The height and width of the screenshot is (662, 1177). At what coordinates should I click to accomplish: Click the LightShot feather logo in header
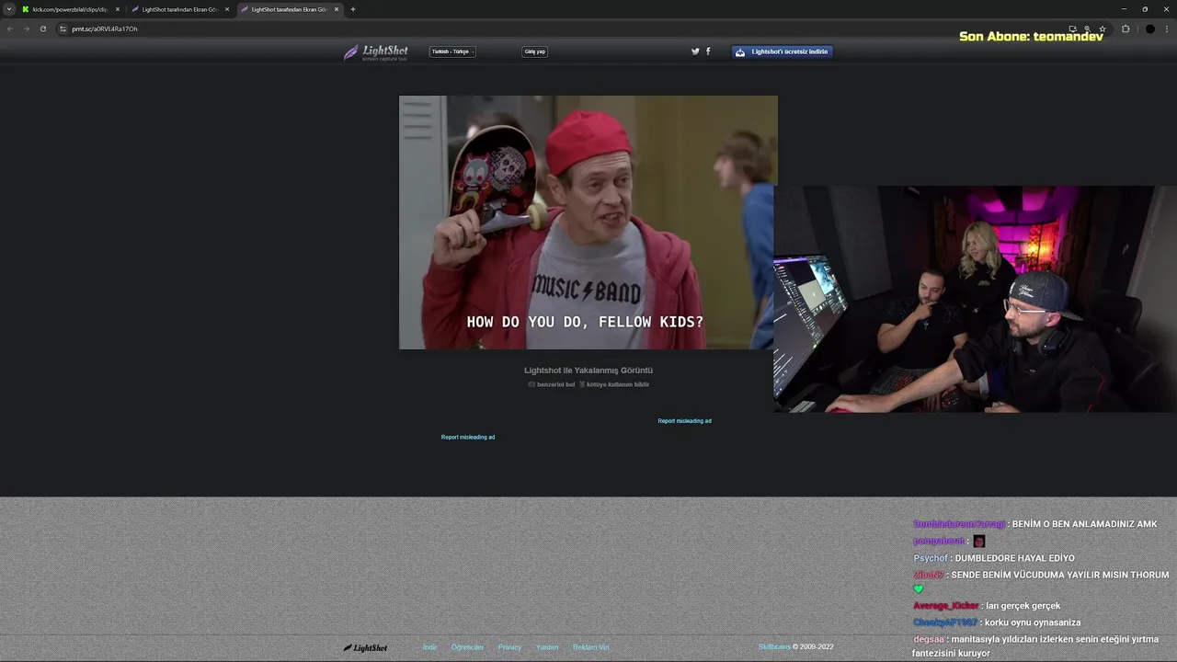(376, 52)
